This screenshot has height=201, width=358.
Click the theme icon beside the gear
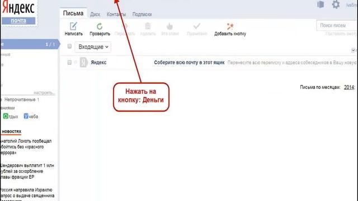tap(321, 4)
